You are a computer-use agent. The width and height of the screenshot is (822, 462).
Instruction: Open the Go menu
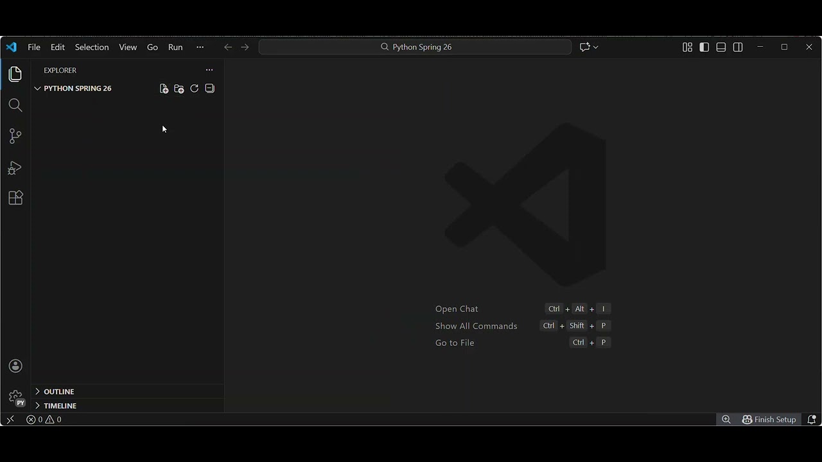point(152,47)
